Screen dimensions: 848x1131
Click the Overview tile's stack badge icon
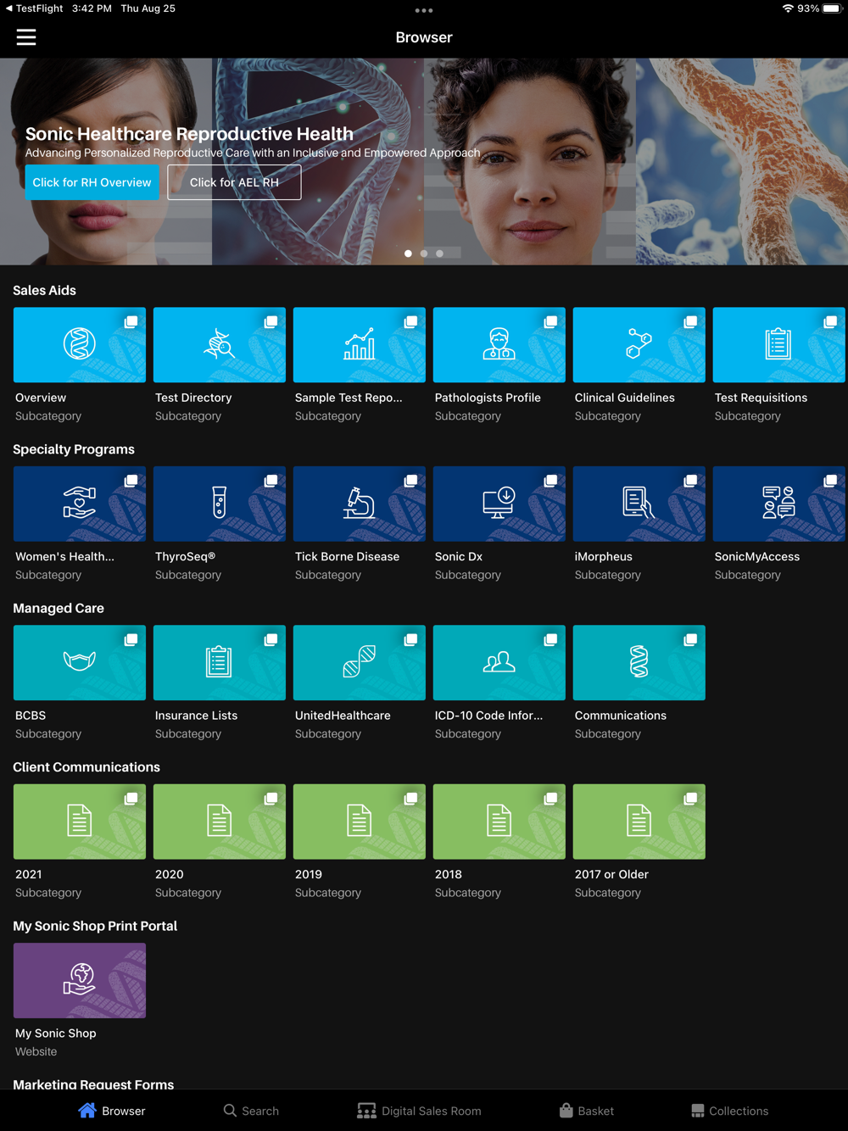[x=131, y=322]
